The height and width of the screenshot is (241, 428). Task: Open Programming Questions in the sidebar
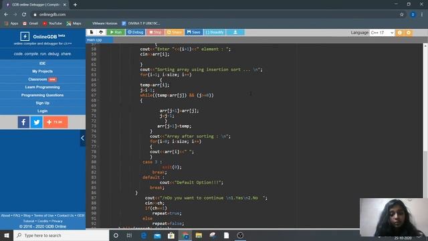pos(42,95)
